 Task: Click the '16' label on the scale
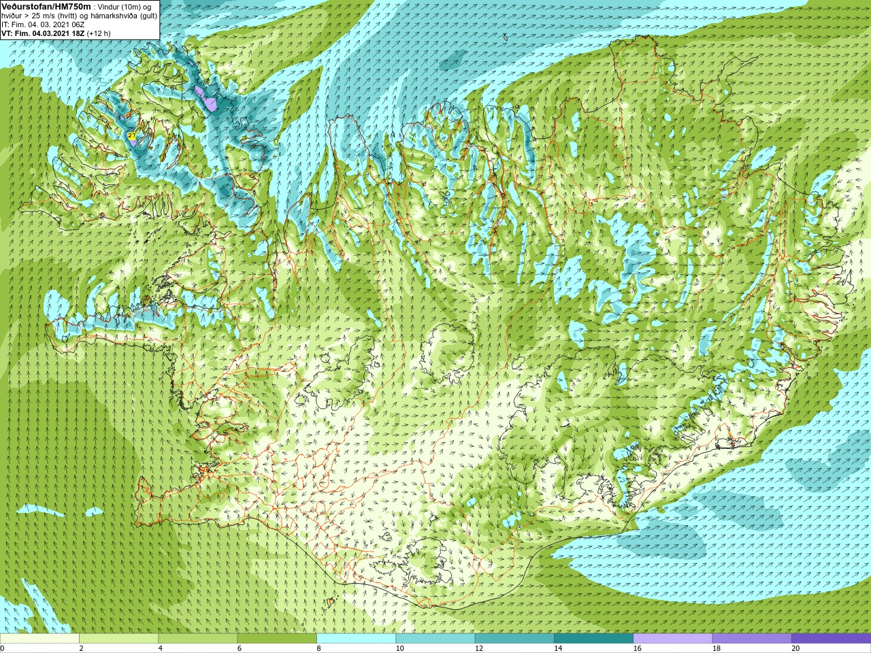click(637, 648)
